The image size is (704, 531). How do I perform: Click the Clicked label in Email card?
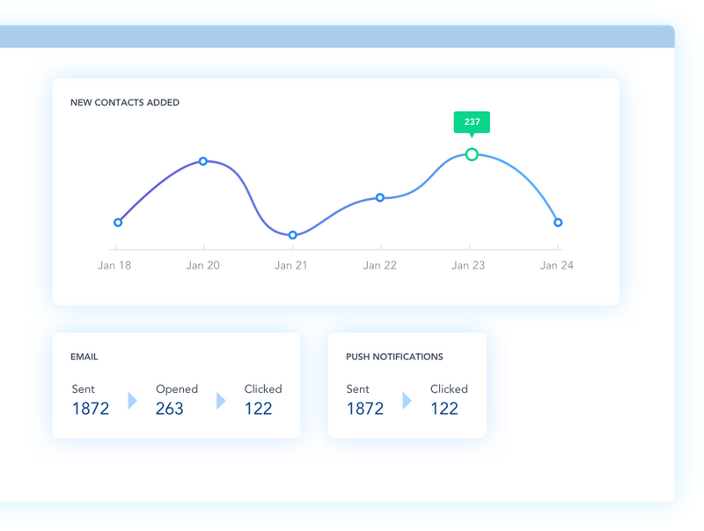[263, 389]
